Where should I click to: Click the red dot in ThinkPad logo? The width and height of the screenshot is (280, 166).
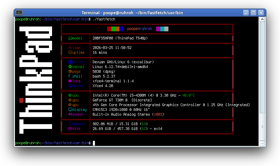[21, 100]
